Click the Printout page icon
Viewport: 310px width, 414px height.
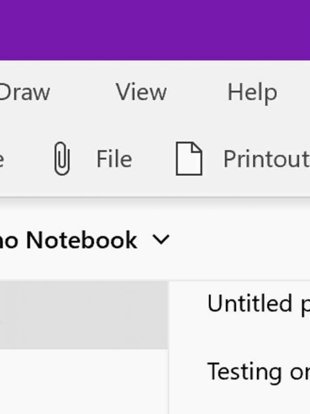click(x=189, y=158)
